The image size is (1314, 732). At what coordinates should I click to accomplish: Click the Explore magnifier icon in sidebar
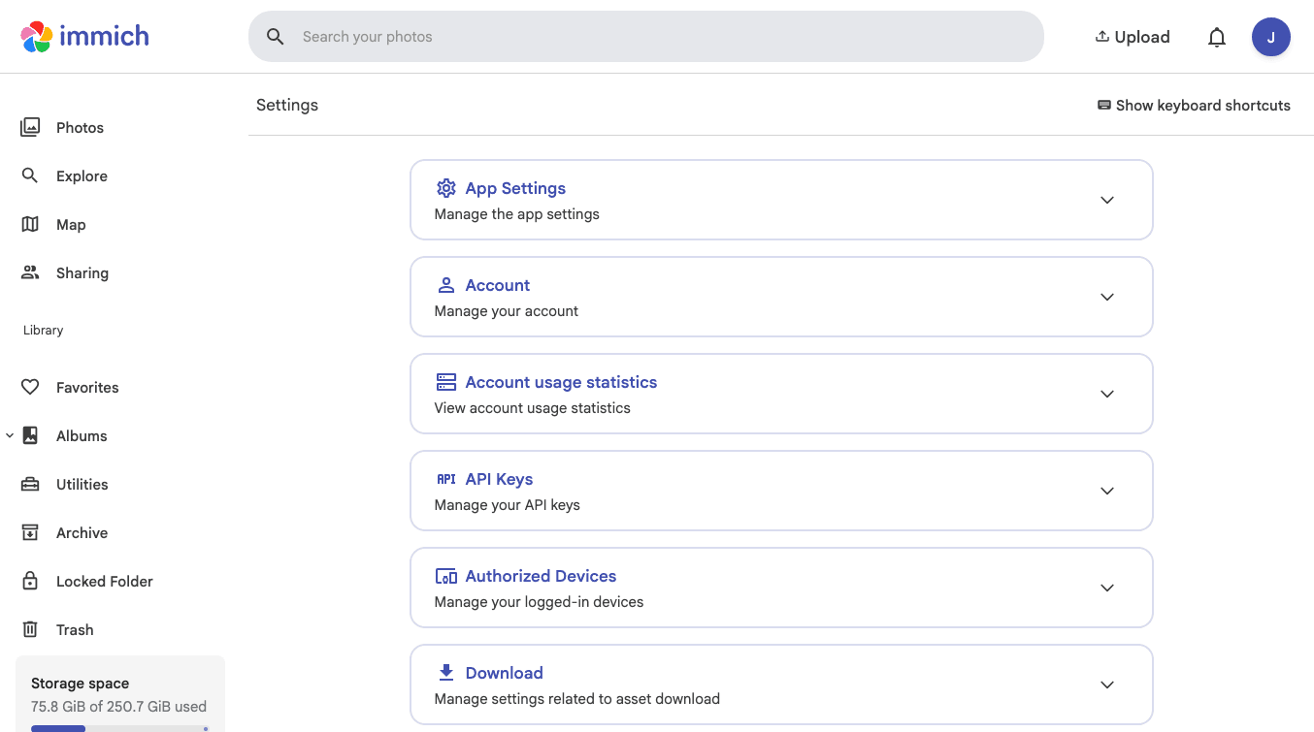click(30, 175)
